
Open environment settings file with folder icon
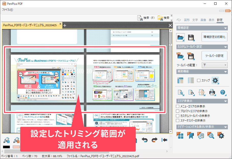coord(180,37)
